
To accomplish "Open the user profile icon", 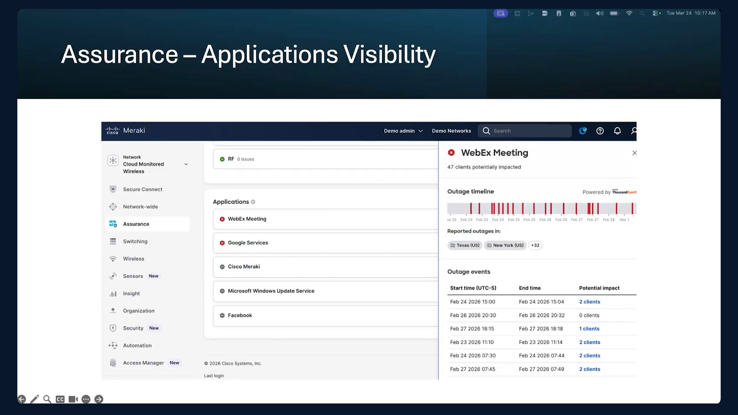I will (x=633, y=131).
